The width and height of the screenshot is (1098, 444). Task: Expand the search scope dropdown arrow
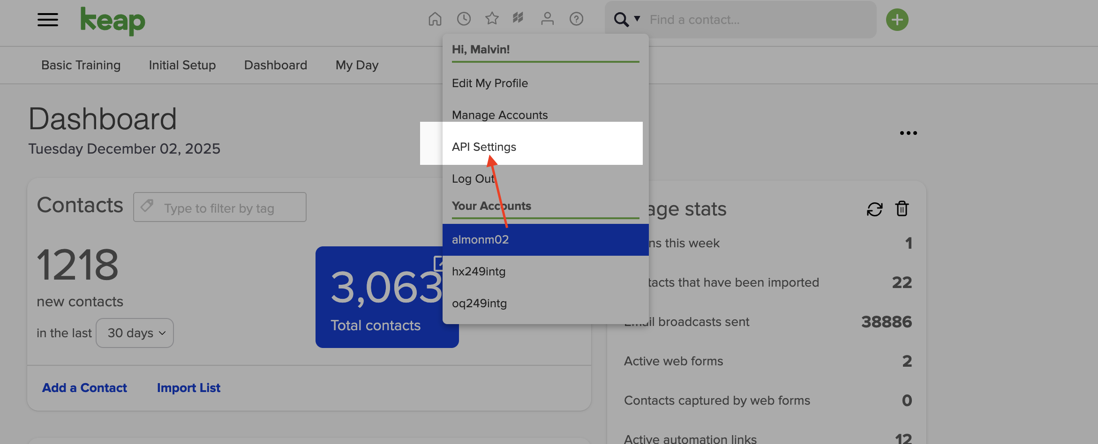click(x=636, y=19)
